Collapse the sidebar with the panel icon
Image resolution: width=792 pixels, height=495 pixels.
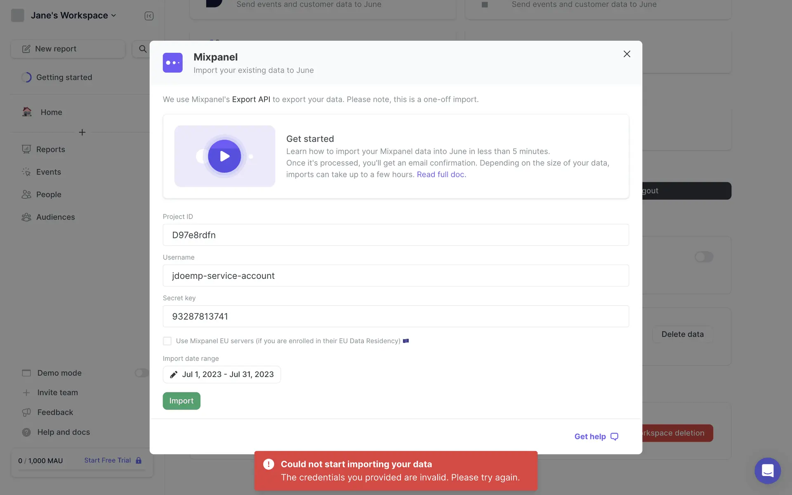click(149, 16)
